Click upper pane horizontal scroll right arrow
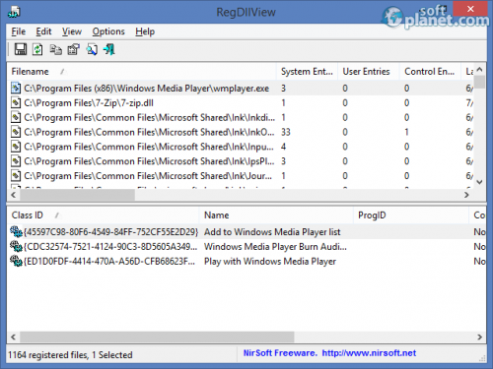 point(466,195)
